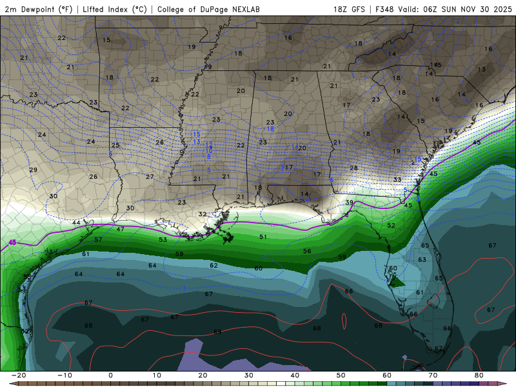Click the blue '10' lifted index contour label

208,151
